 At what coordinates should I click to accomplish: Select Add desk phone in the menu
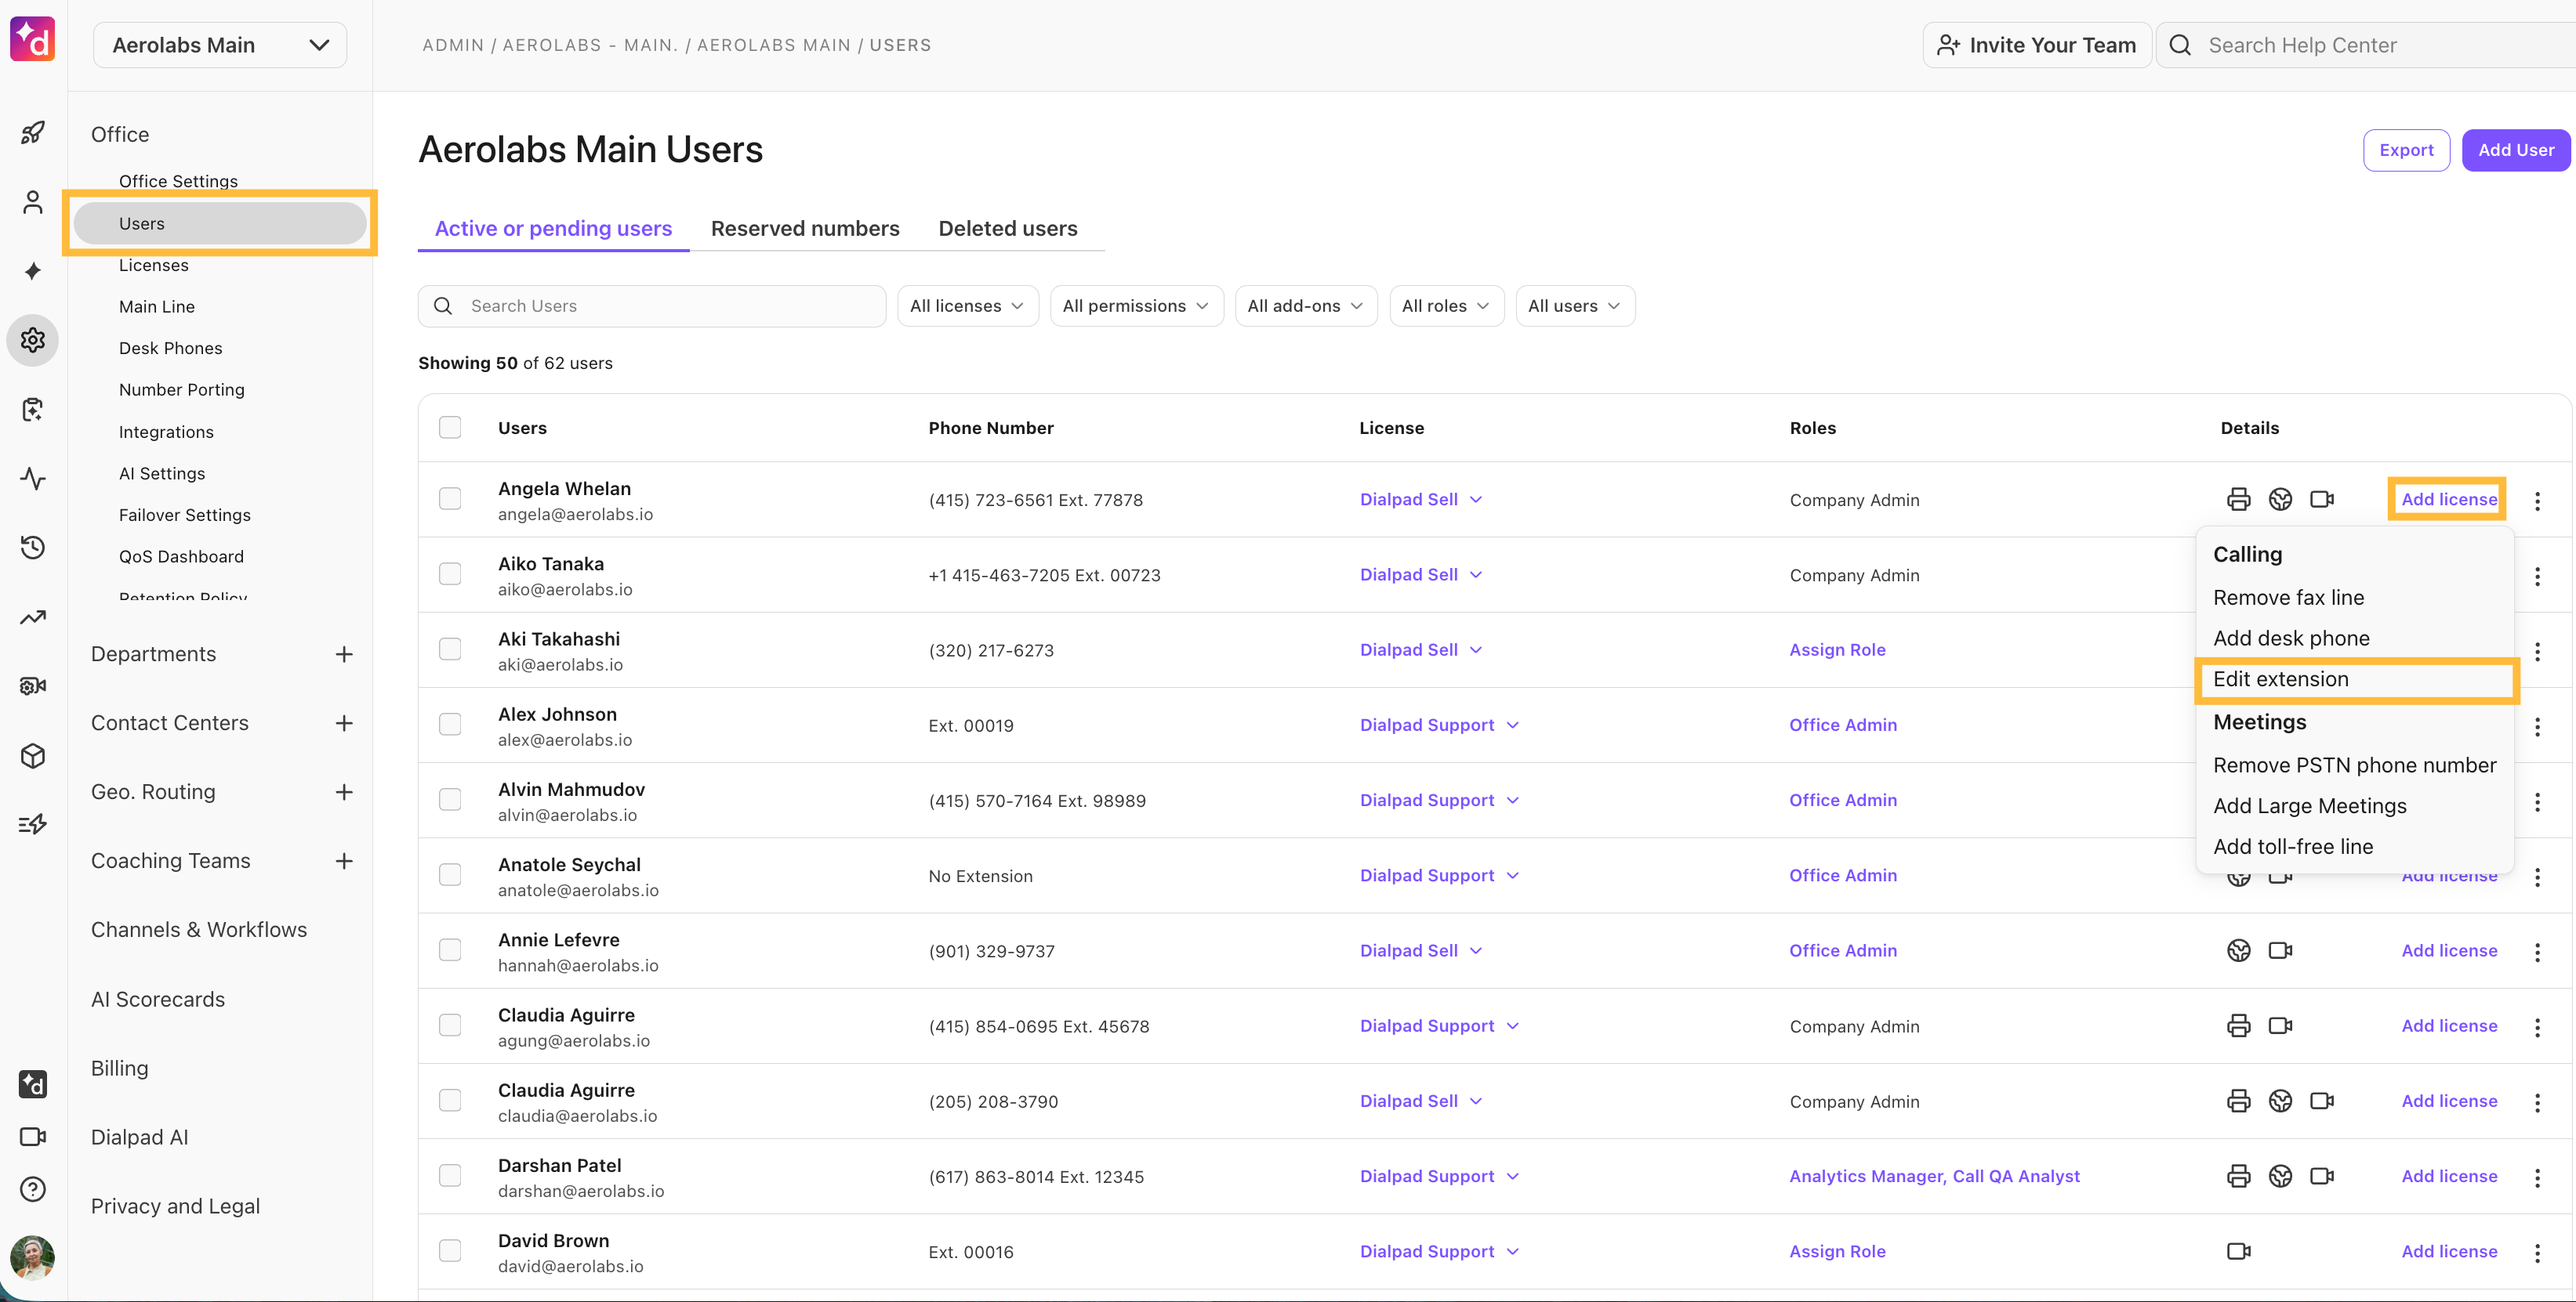(2291, 638)
